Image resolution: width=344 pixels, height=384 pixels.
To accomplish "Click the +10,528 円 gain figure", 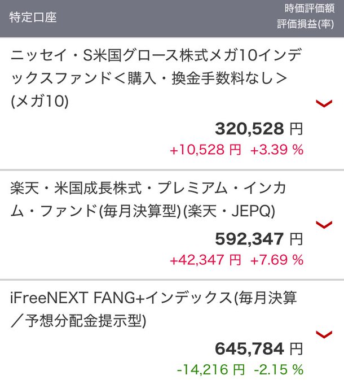I will pyautogui.click(x=205, y=150).
